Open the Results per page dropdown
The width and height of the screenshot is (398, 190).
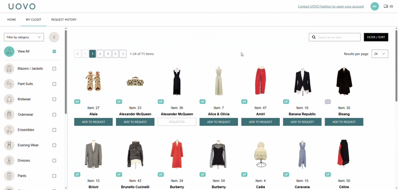[380, 54]
